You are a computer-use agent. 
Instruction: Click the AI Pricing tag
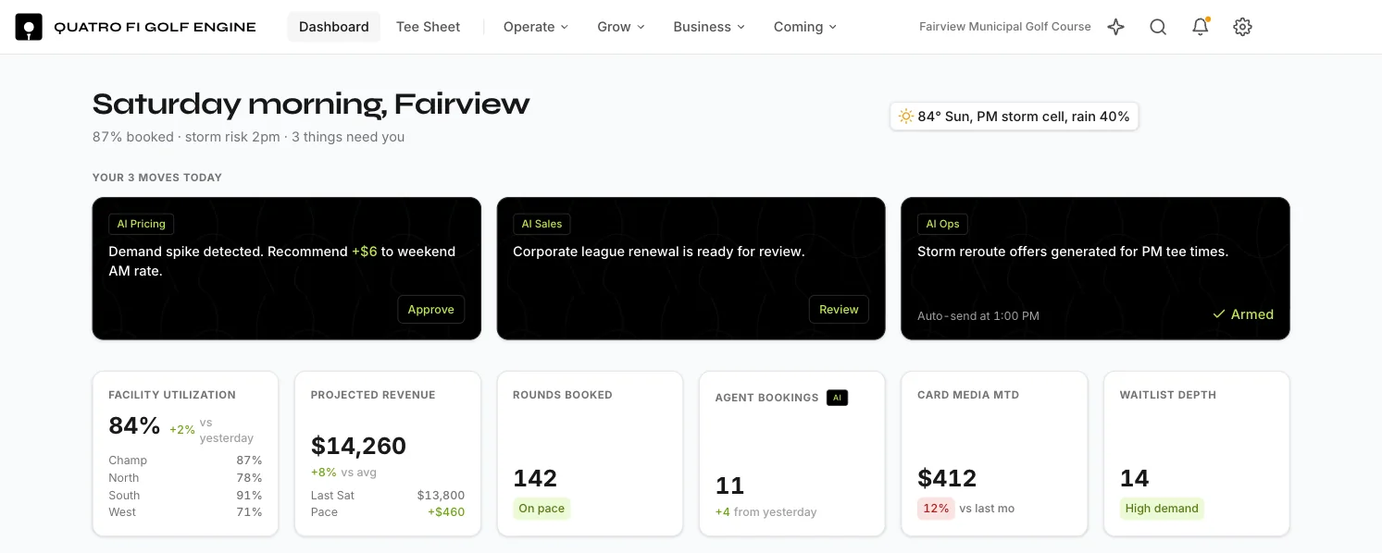click(x=142, y=224)
